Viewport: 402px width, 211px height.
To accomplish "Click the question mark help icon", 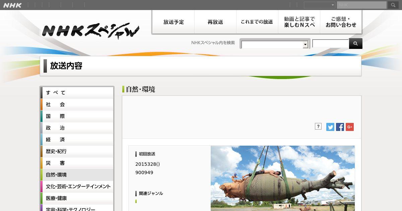I will (x=318, y=126).
